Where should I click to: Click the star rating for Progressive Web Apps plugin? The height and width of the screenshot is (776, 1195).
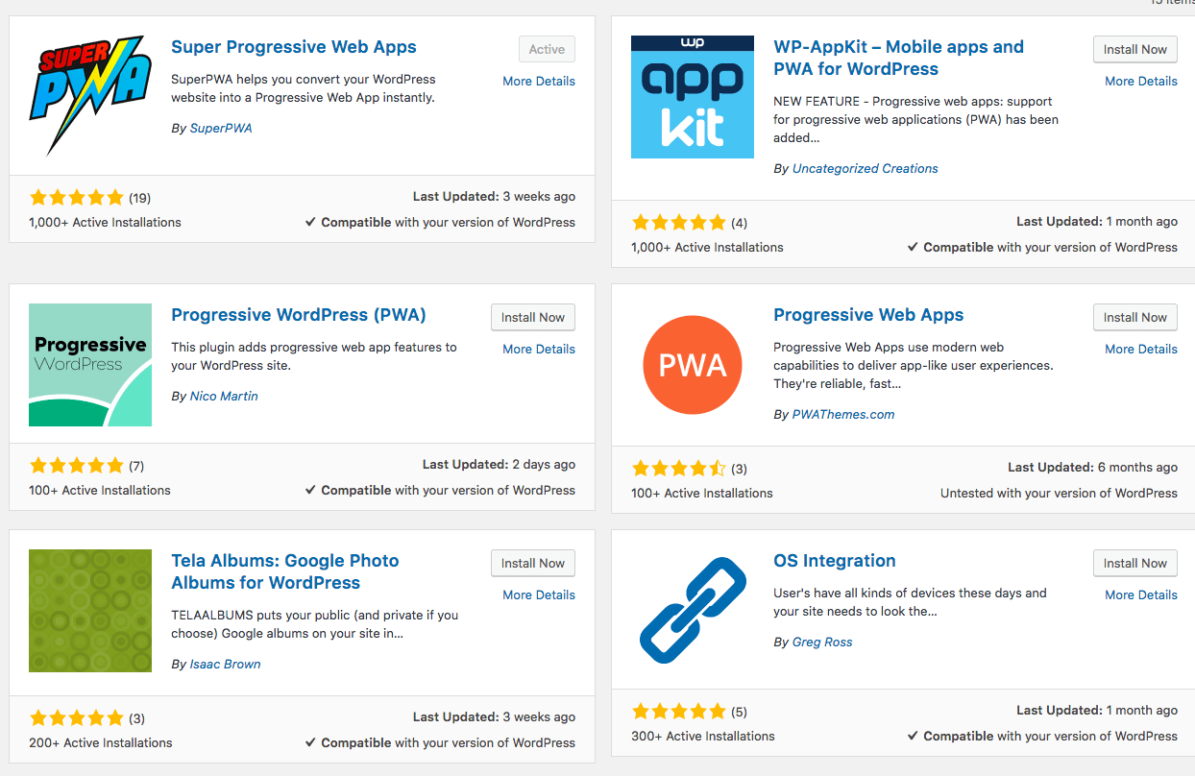679,469
